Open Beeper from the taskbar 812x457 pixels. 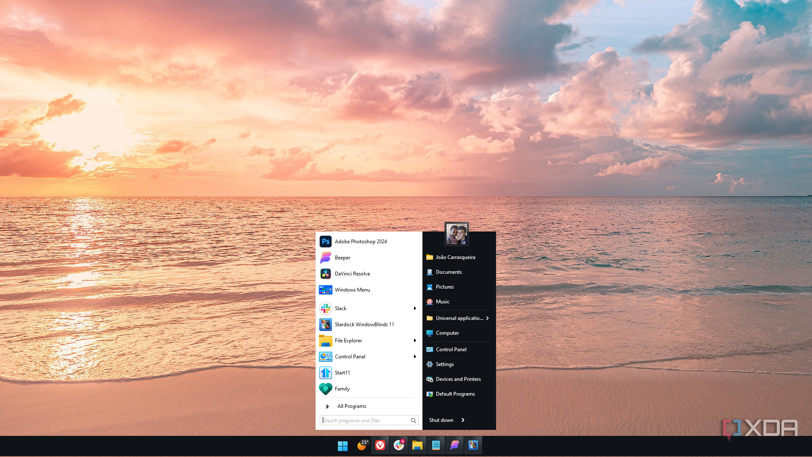coord(454,445)
